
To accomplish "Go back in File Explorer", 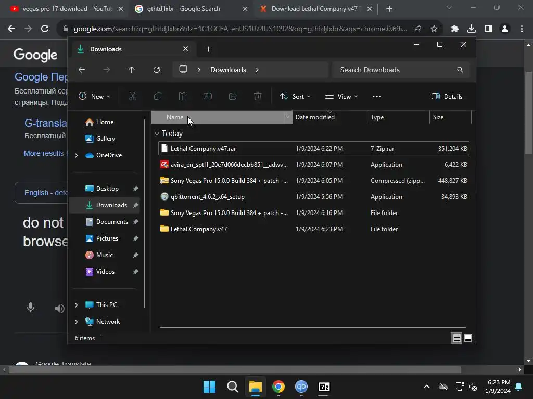I will (82, 70).
